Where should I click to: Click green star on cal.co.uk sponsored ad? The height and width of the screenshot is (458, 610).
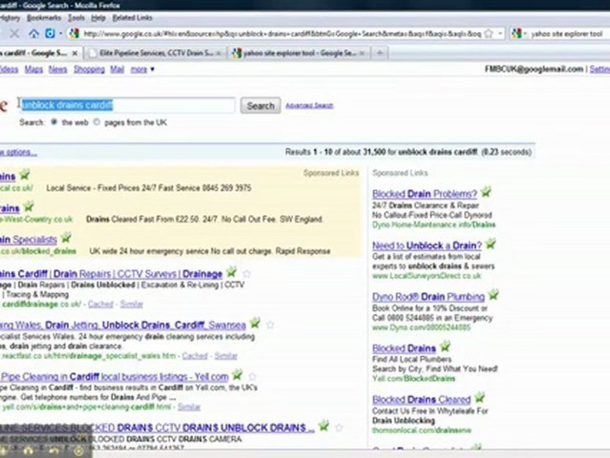[x=25, y=174]
